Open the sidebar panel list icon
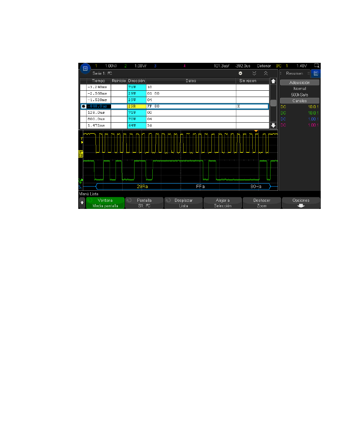The width and height of the screenshot is (353, 433). point(316,74)
